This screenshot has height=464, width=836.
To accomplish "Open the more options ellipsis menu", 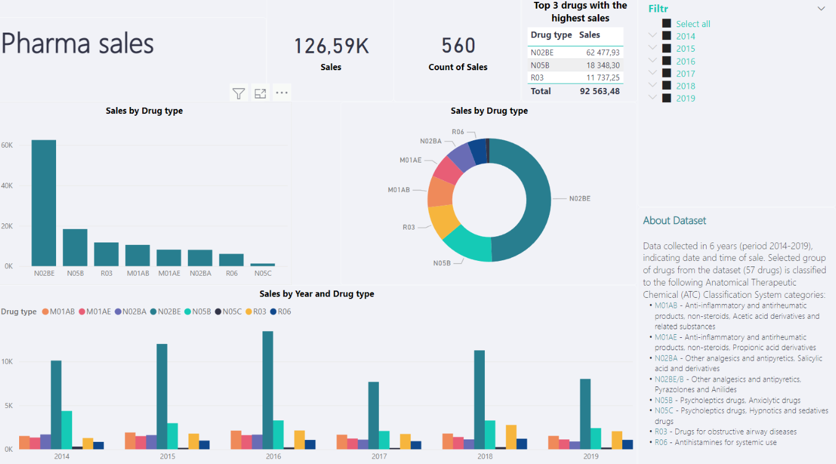I will click(x=282, y=92).
